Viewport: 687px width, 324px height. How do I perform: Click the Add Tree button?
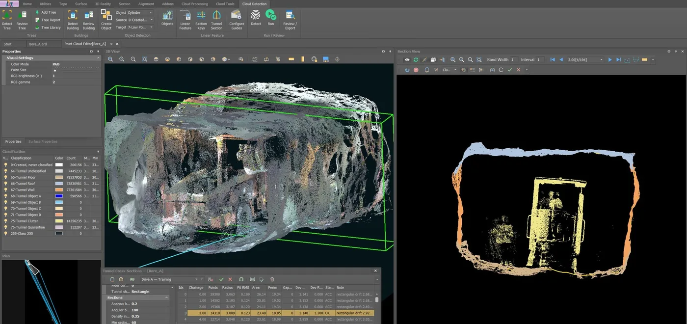(45, 12)
